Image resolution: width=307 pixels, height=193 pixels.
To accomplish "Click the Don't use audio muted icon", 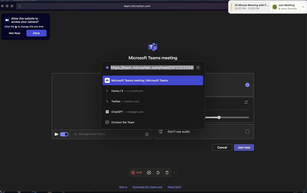I will tap(161, 132).
